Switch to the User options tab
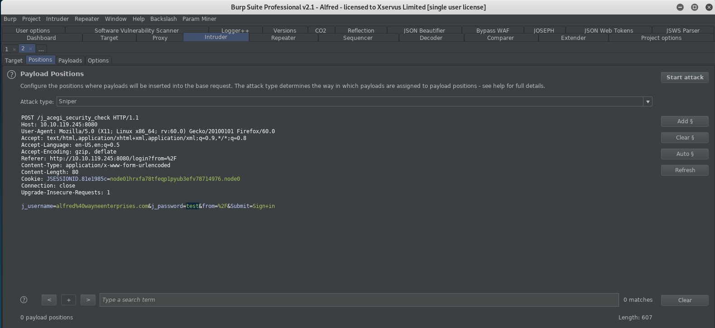715x328 pixels. [x=33, y=30]
